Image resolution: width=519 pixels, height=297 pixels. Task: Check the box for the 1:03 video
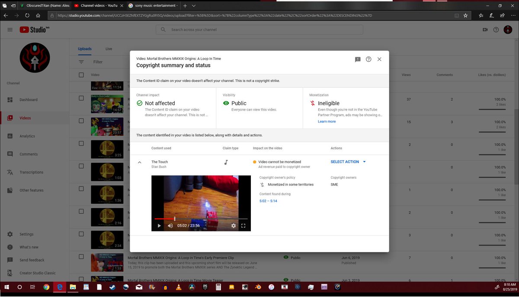point(81,166)
